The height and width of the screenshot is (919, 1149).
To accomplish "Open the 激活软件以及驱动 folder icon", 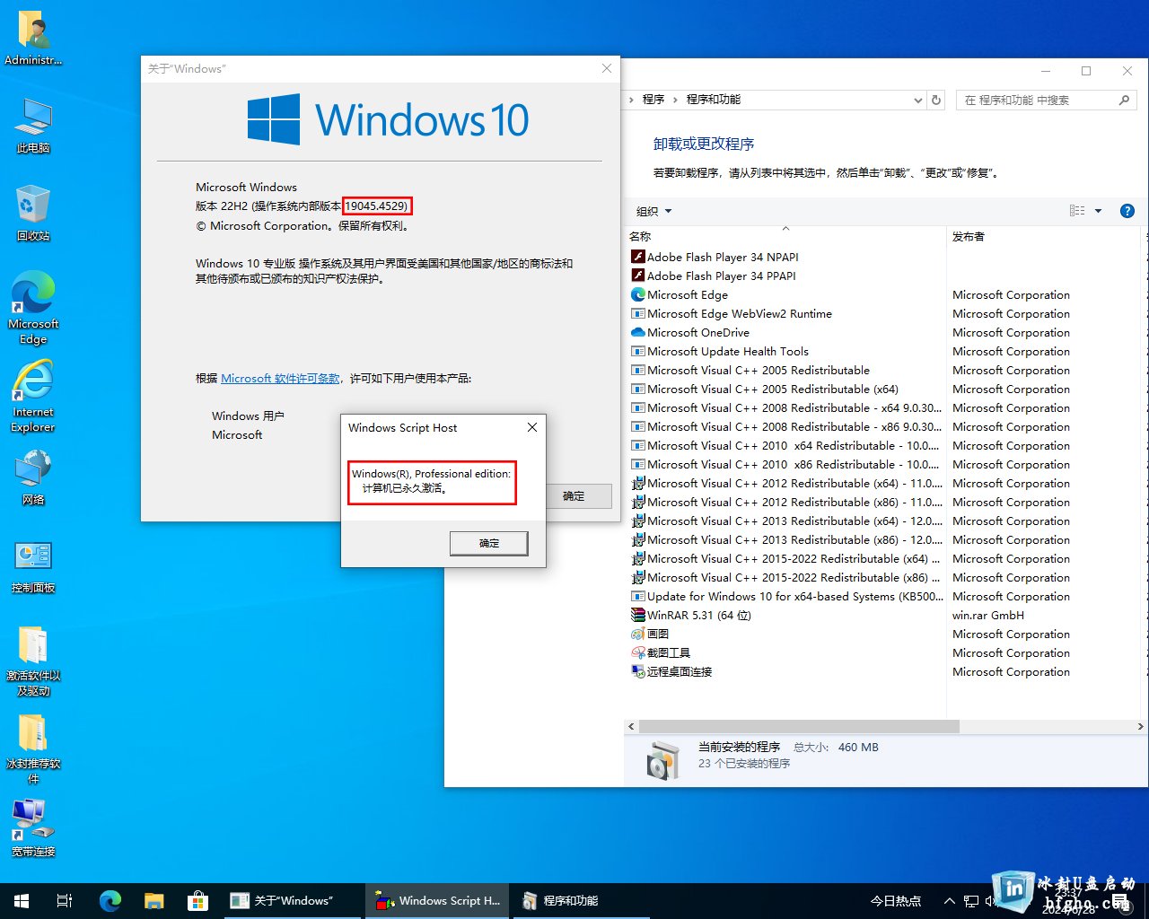I will pos(33,661).
